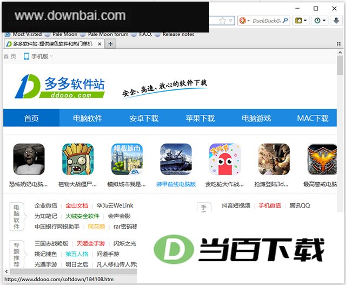Click the 三国志战略版 link
This screenshot has height=285, width=346.
[51, 243]
